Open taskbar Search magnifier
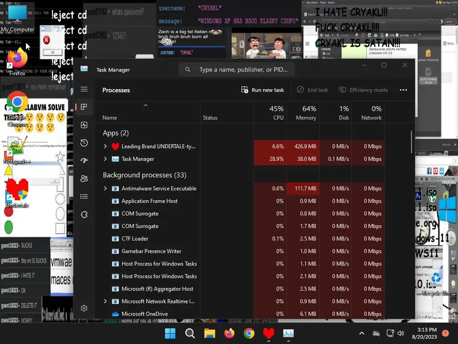The width and height of the screenshot is (458, 344). tap(190, 333)
